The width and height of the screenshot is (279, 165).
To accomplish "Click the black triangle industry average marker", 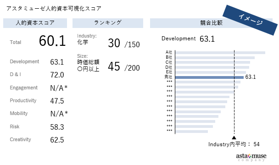I will point(234,137).
